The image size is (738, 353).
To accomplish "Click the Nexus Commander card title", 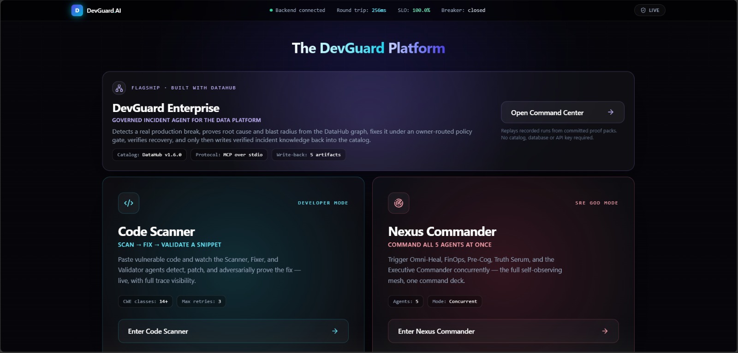I will tap(442, 231).
